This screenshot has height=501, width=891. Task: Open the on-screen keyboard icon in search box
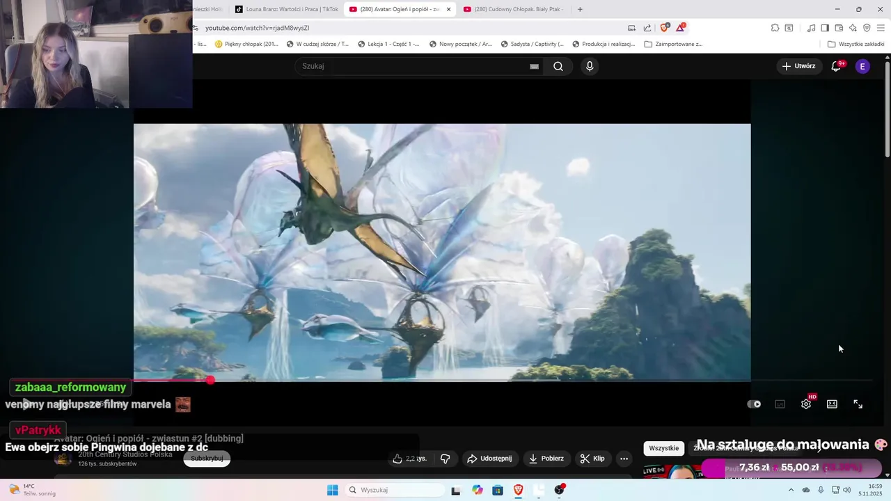pos(534,66)
